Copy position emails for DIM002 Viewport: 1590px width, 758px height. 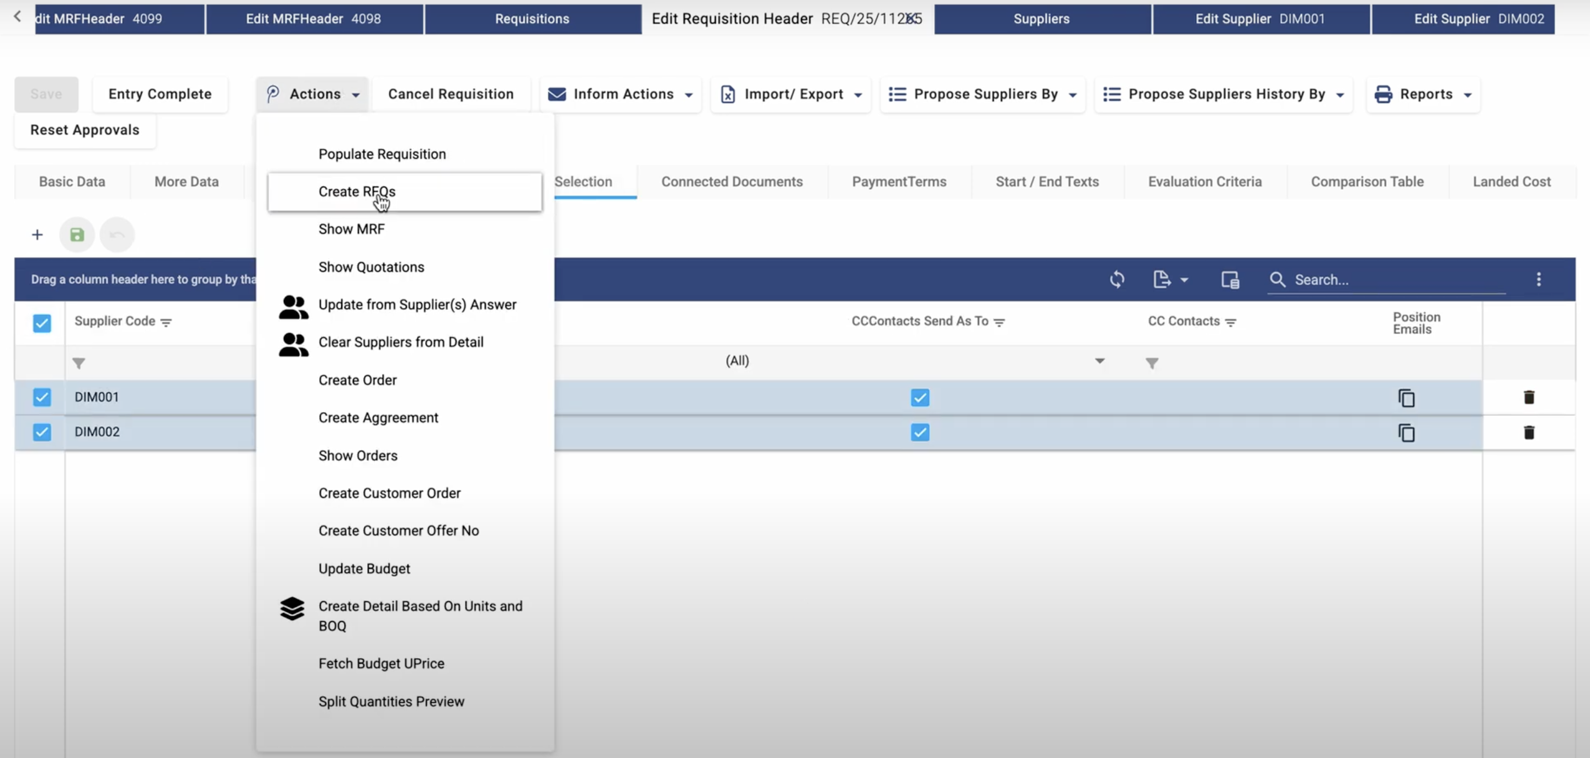pyautogui.click(x=1406, y=433)
